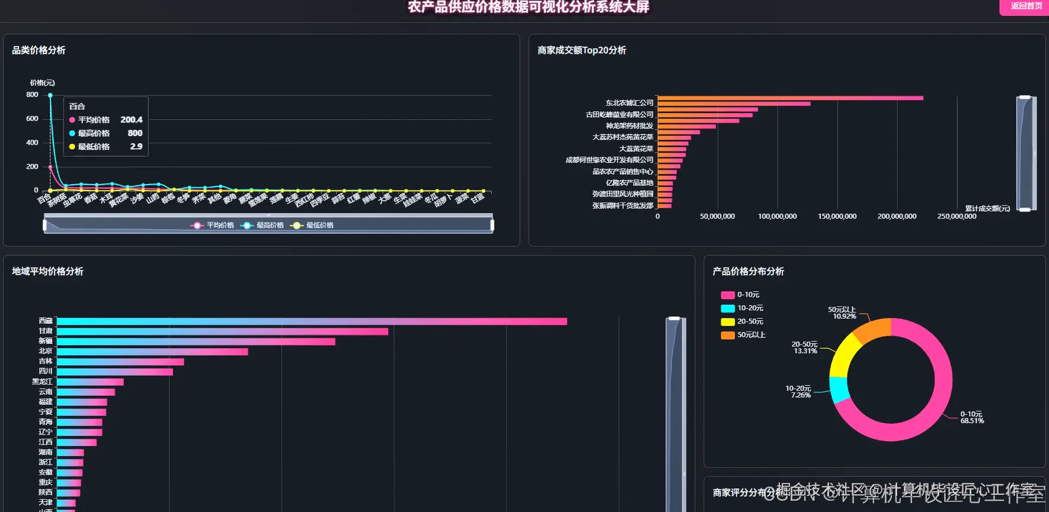Click the 黑龙江 bar in regional chart
This screenshot has height=512, width=1049.
[x=90, y=382]
